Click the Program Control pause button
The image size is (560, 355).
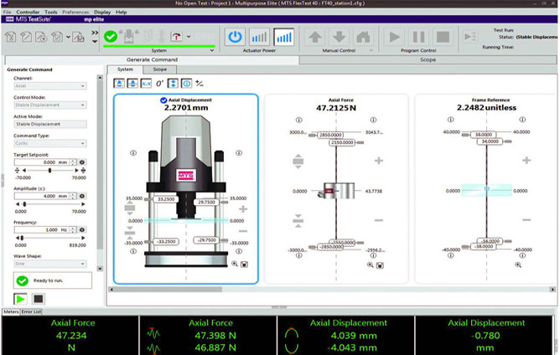pos(418,37)
